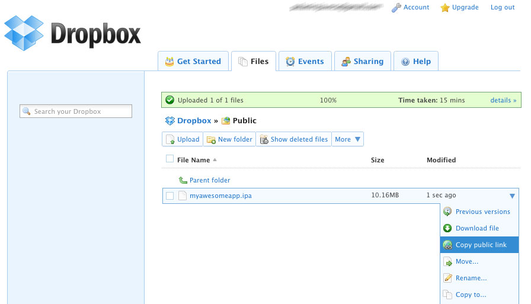Click the Search your Dropbox field
This screenshot has height=304, width=531.
pyautogui.click(x=76, y=111)
